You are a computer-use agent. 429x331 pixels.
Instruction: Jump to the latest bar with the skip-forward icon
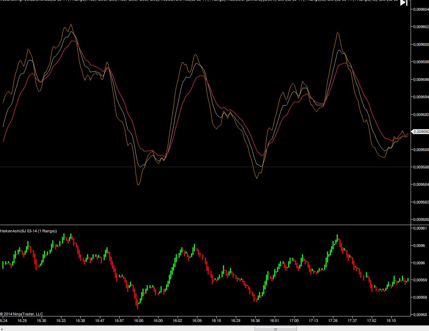click(404, 3)
